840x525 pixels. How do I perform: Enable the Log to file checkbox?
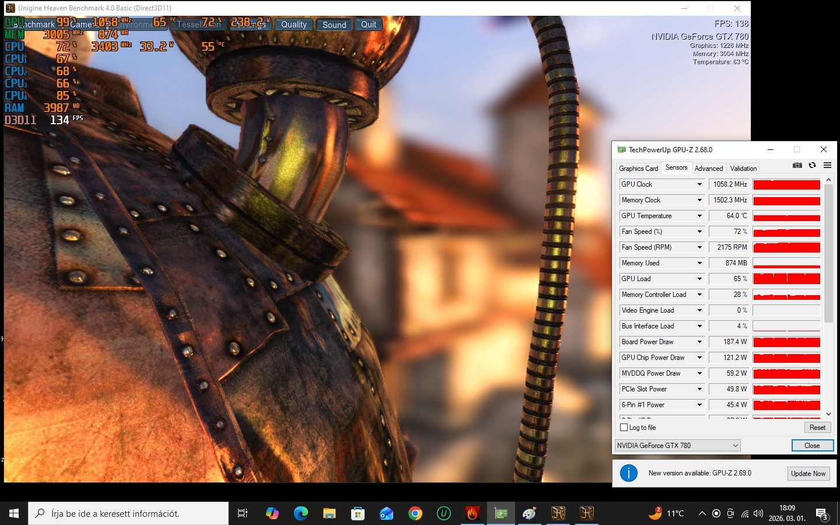click(x=624, y=428)
